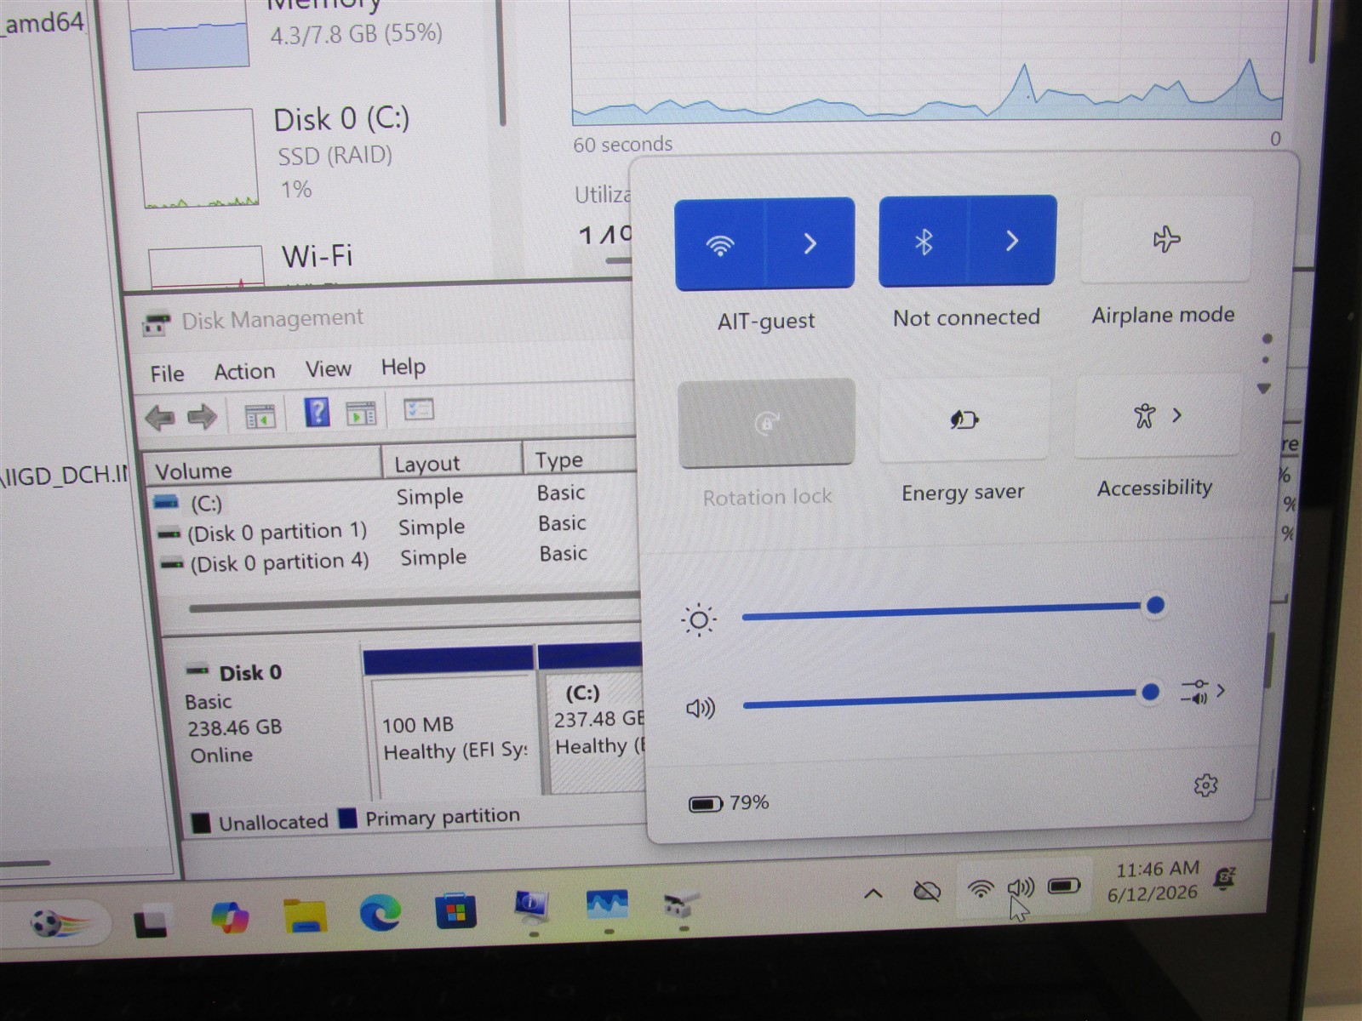Open Bluetooth devices chevron
Viewport: 1362px width, 1021px height.
(x=1011, y=241)
